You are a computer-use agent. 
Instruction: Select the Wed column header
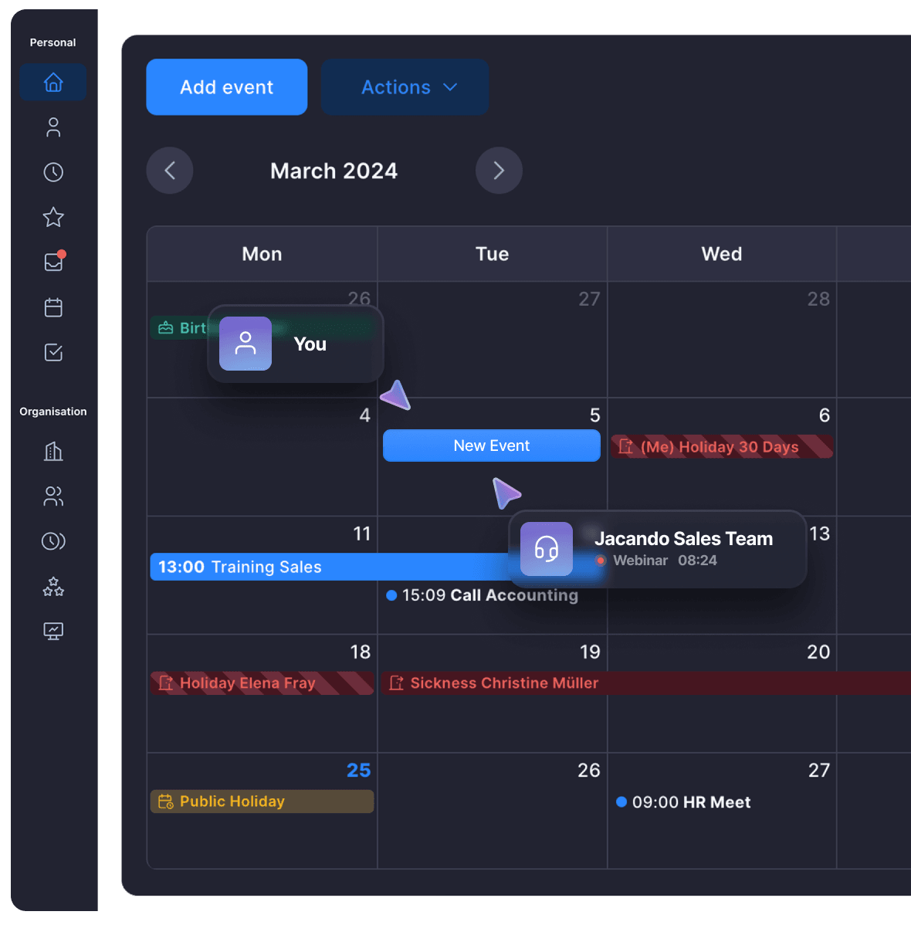(721, 253)
